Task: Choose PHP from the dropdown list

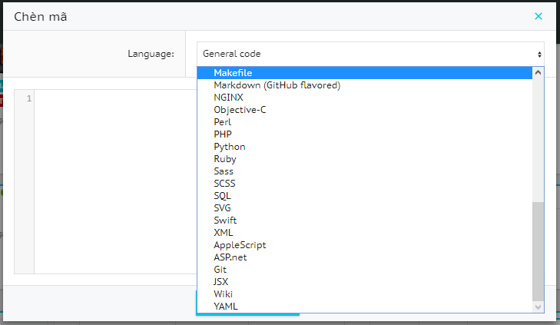Action: [223, 134]
